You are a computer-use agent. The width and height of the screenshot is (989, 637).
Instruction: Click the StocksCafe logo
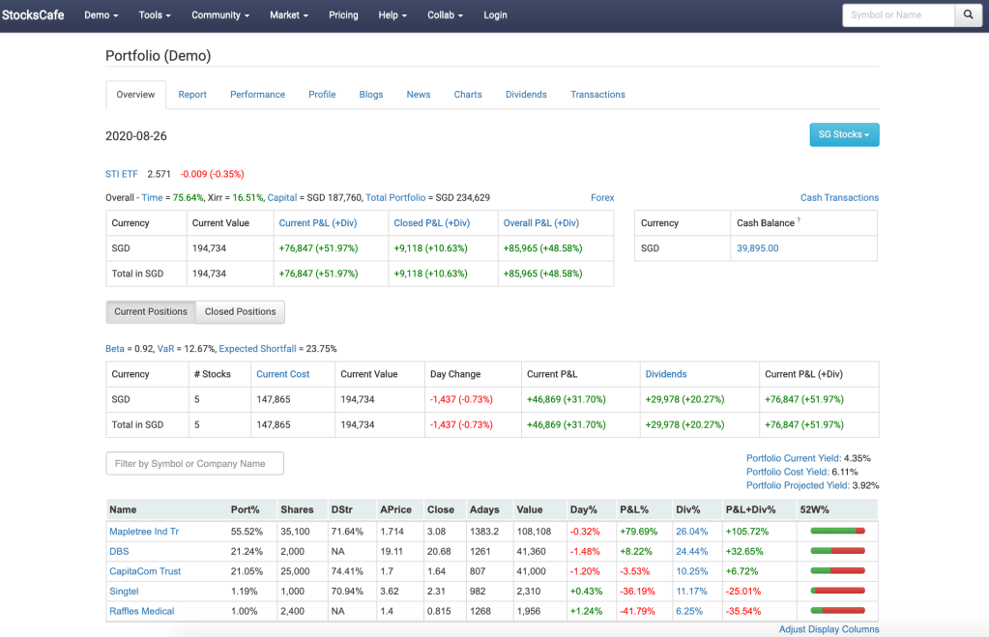33,15
